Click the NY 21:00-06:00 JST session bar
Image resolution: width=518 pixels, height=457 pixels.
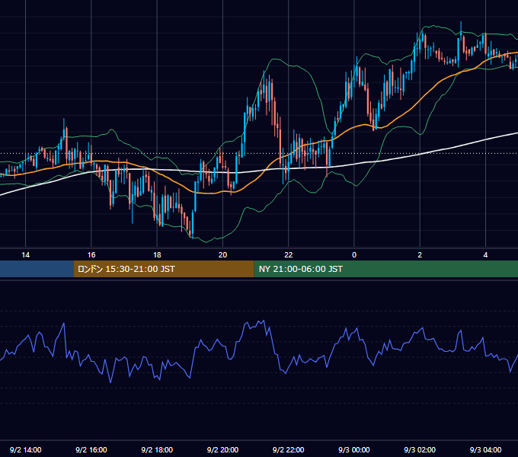[x=386, y=269]
